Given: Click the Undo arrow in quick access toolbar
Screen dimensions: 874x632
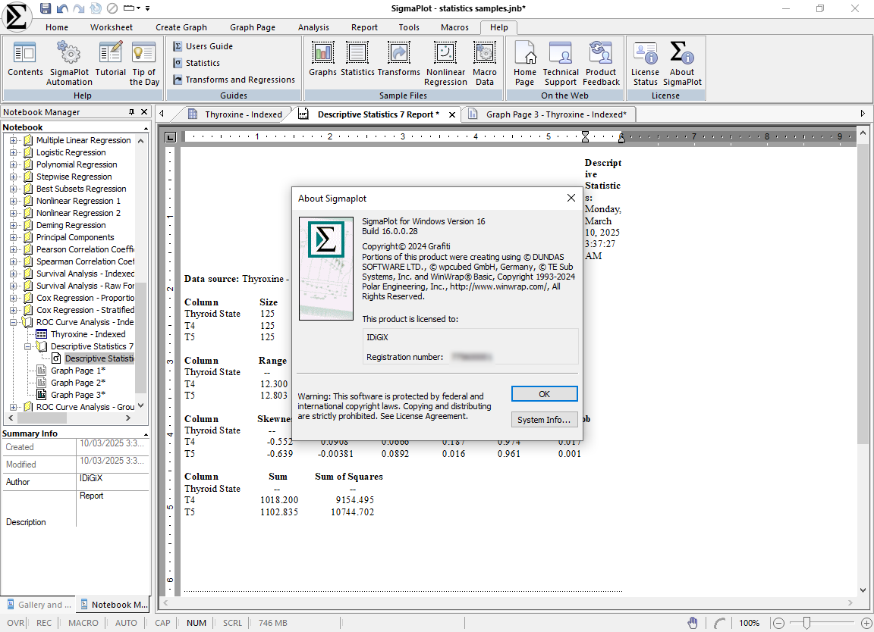Looking at the screenshot, I should [62, 8].
